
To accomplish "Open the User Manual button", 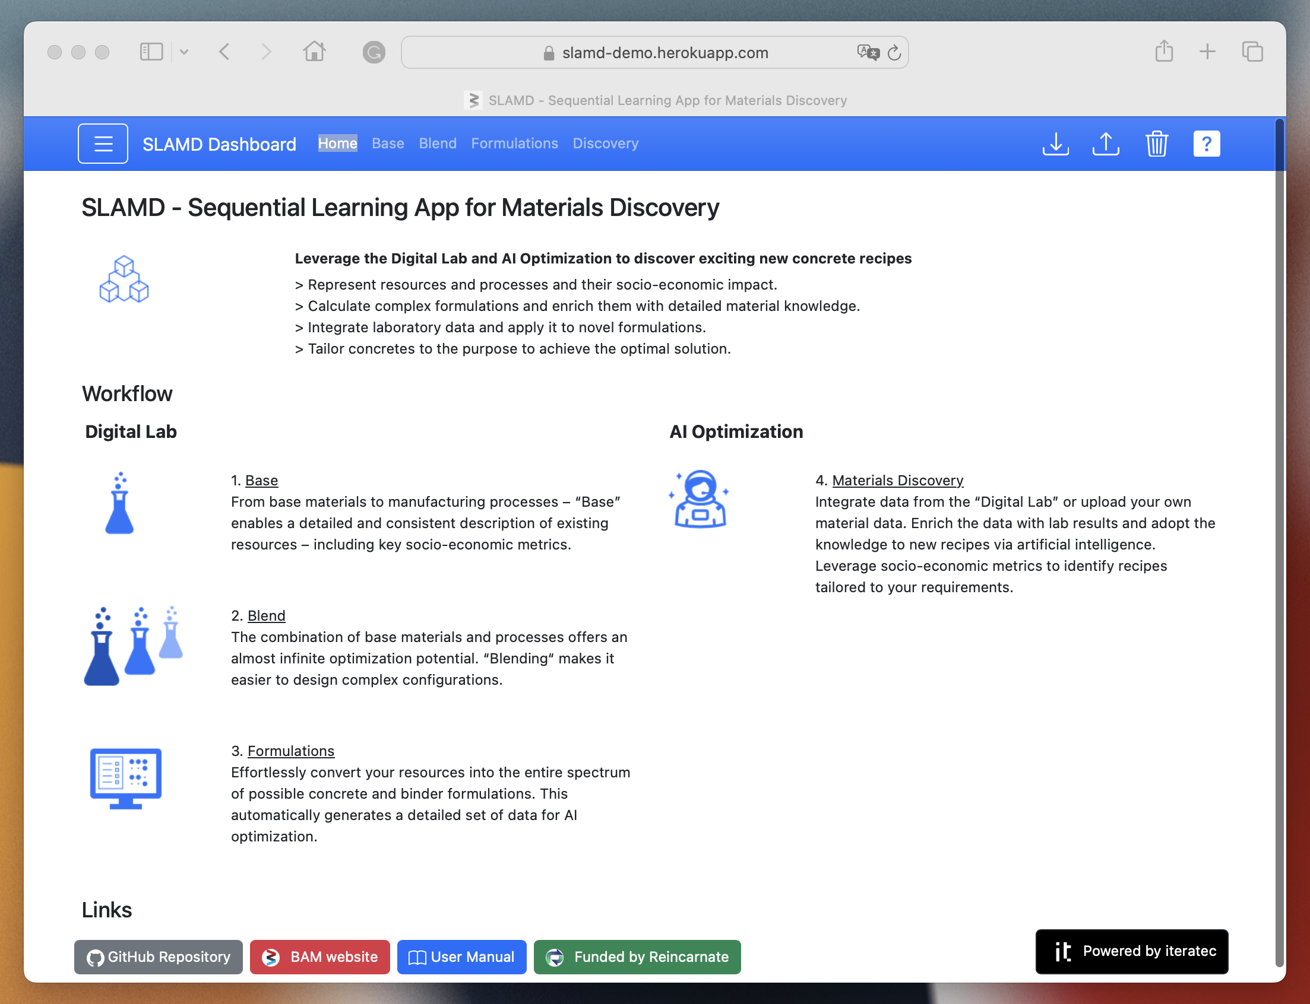I will (x=461, y=957).
